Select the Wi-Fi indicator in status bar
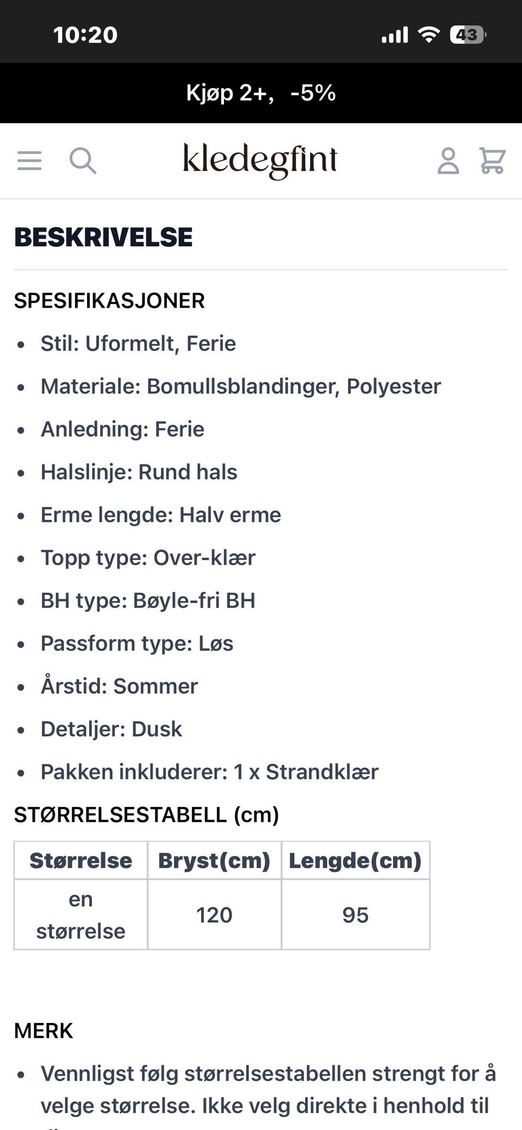Viewport: 522px width, 1130px height. [428, 34]
